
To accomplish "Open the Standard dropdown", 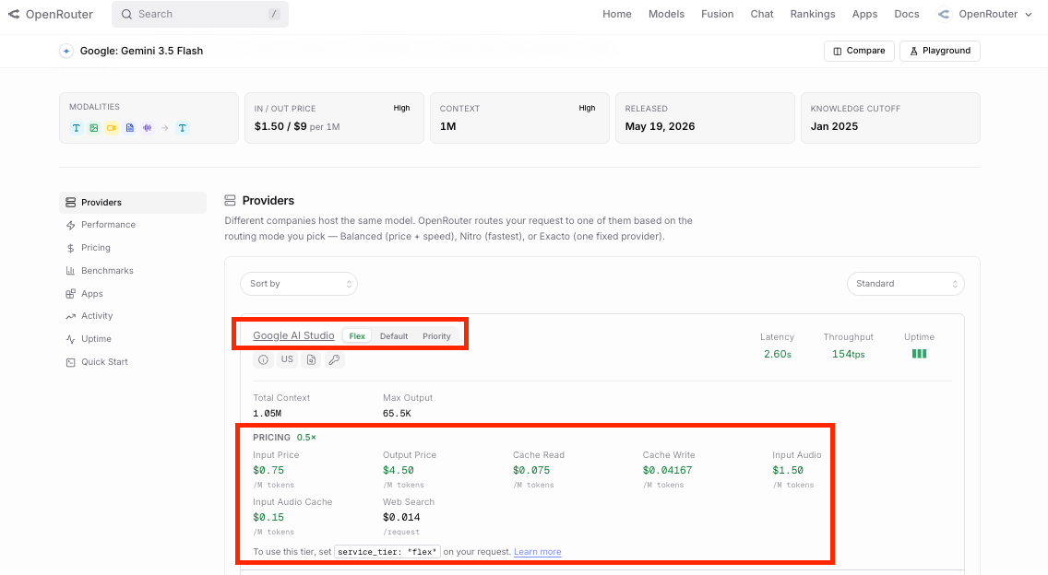I will 906,284.
